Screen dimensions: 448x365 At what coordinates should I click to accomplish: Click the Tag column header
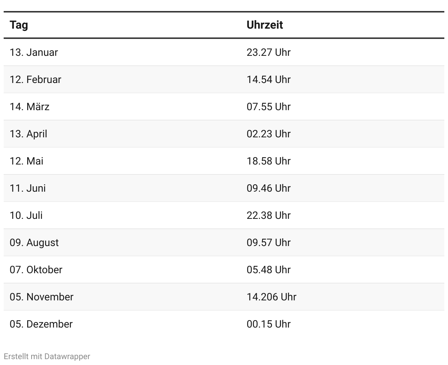point(19,25)
